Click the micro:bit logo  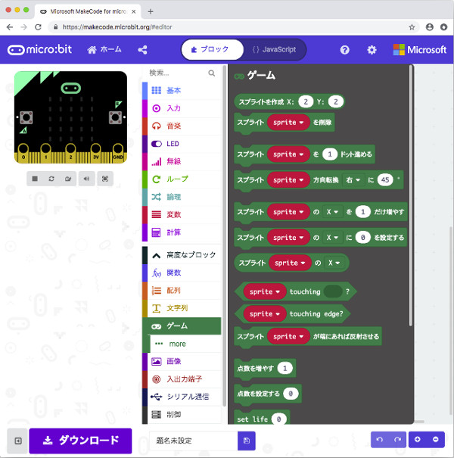[x=39, y=50]
